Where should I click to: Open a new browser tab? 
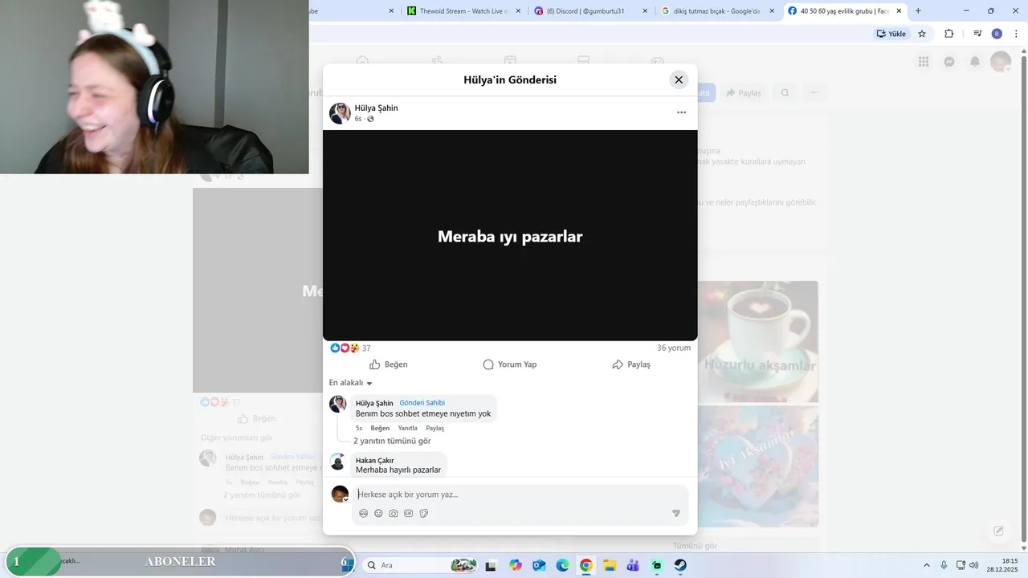click(918, 11)
